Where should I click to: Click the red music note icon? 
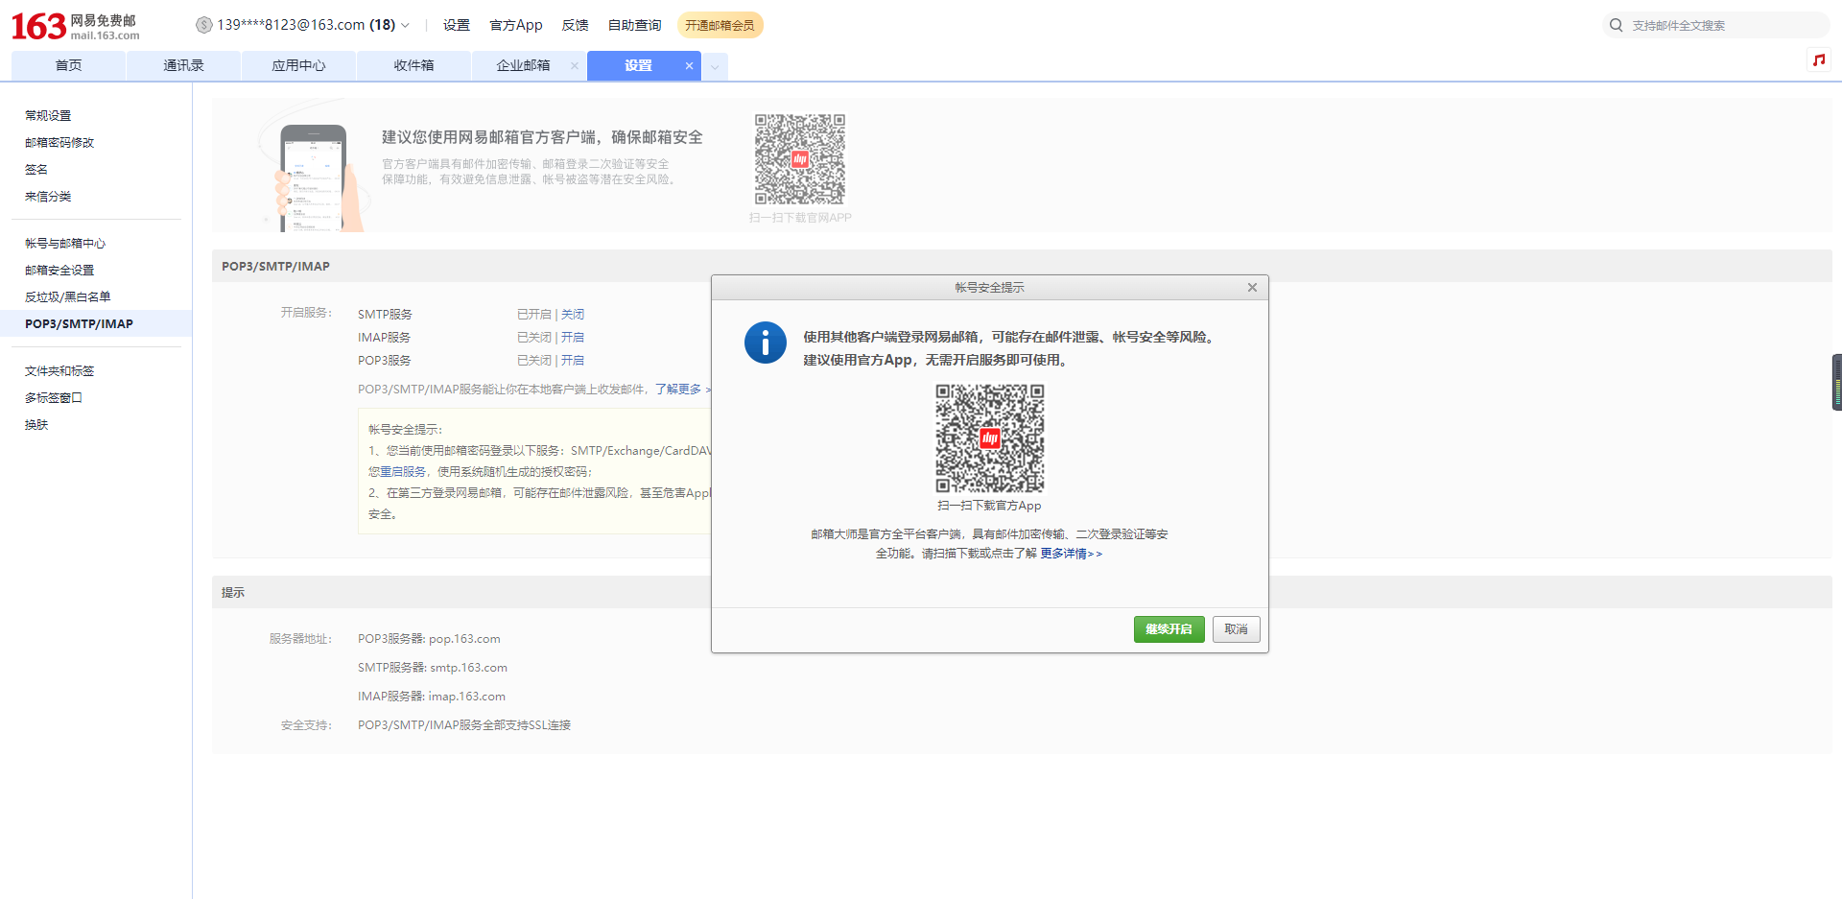[x=1818, y=59]
